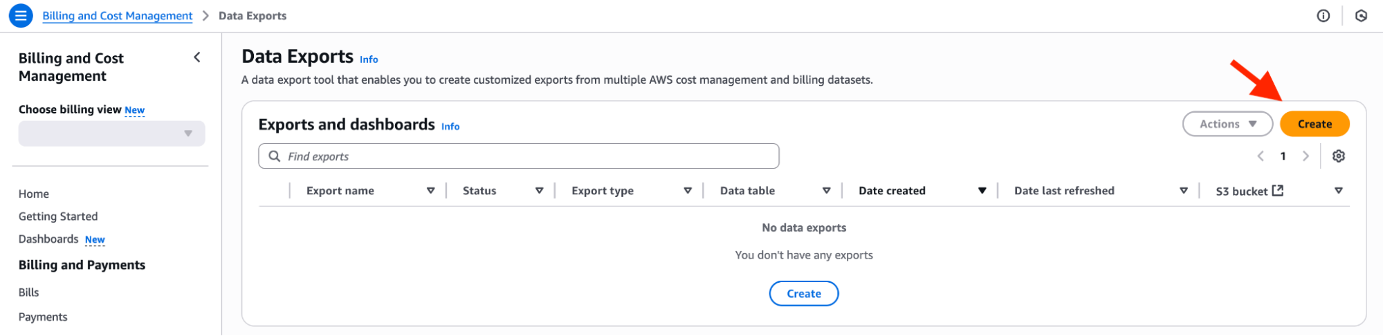Click the Export name column header
Screen dimensions: 1383x336
click(x=340, y=191)
